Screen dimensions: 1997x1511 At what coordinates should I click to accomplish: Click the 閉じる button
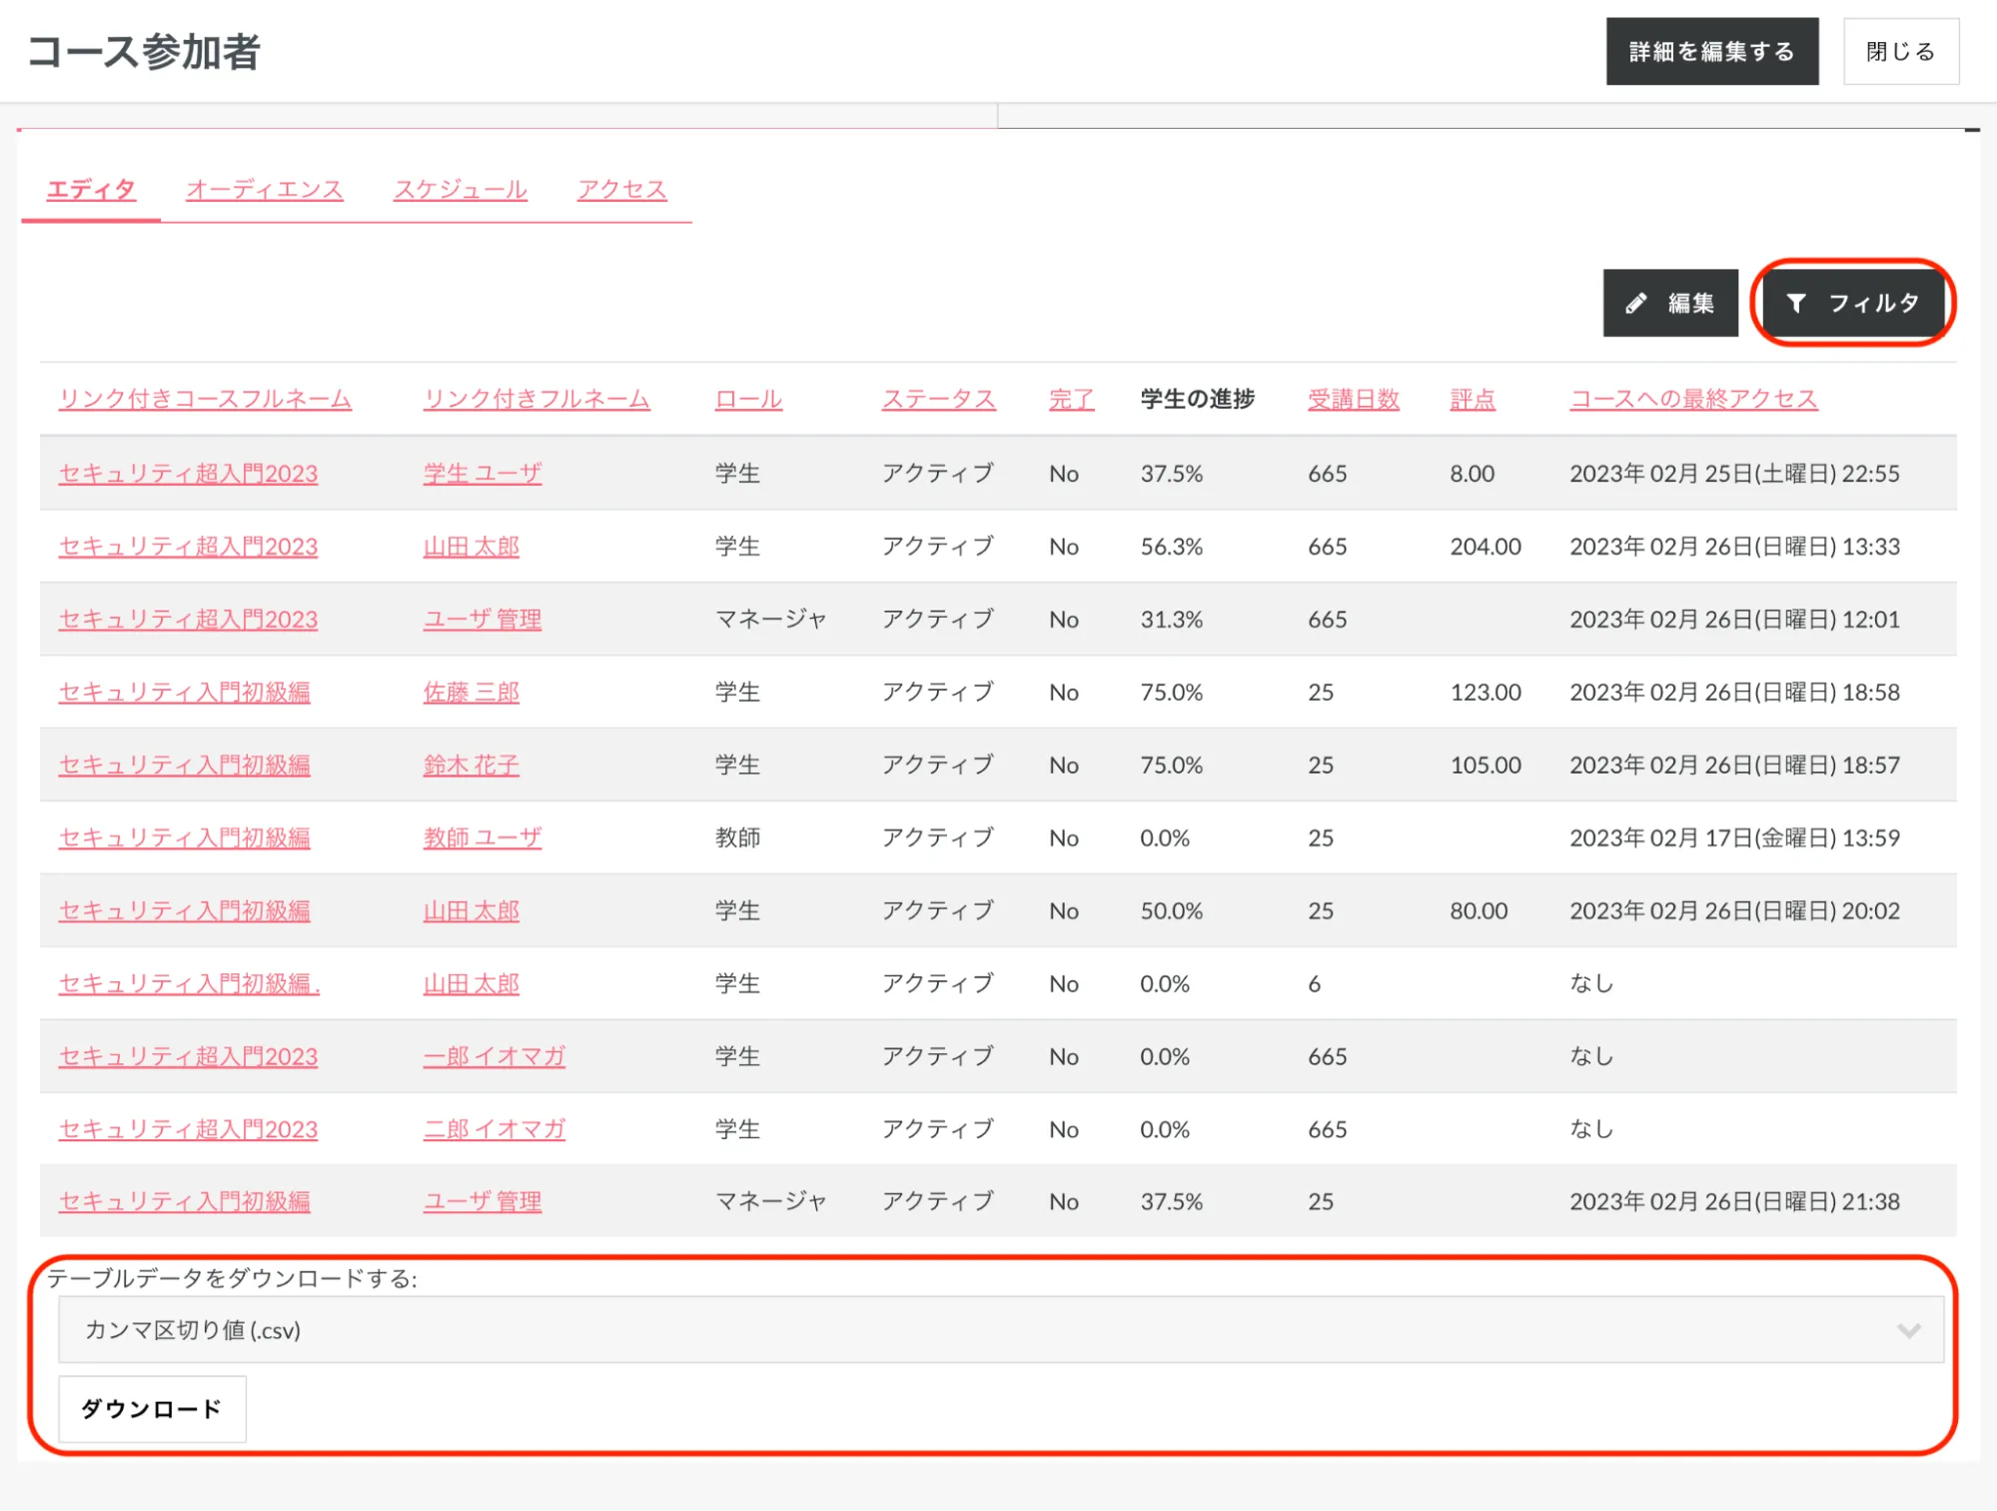pyautogui.click(x=1900, y=51)
